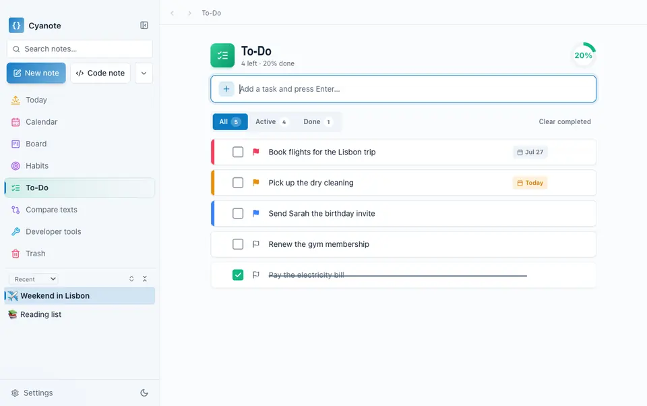Collapse the sidebar with panel icon
This screenshot has height=406, width=647.
point(144,25)
